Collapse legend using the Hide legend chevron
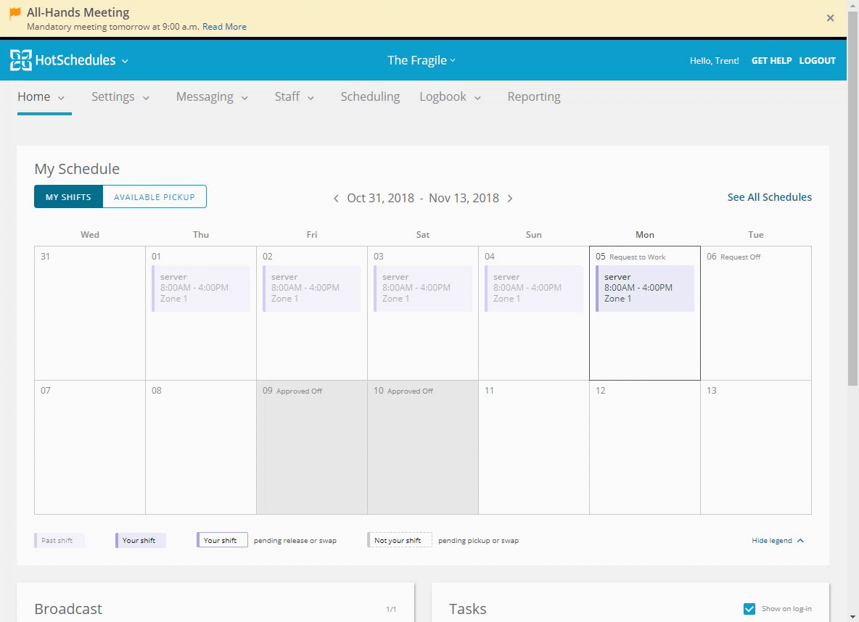The image size is (859, 622). click(x=800, y=541)
